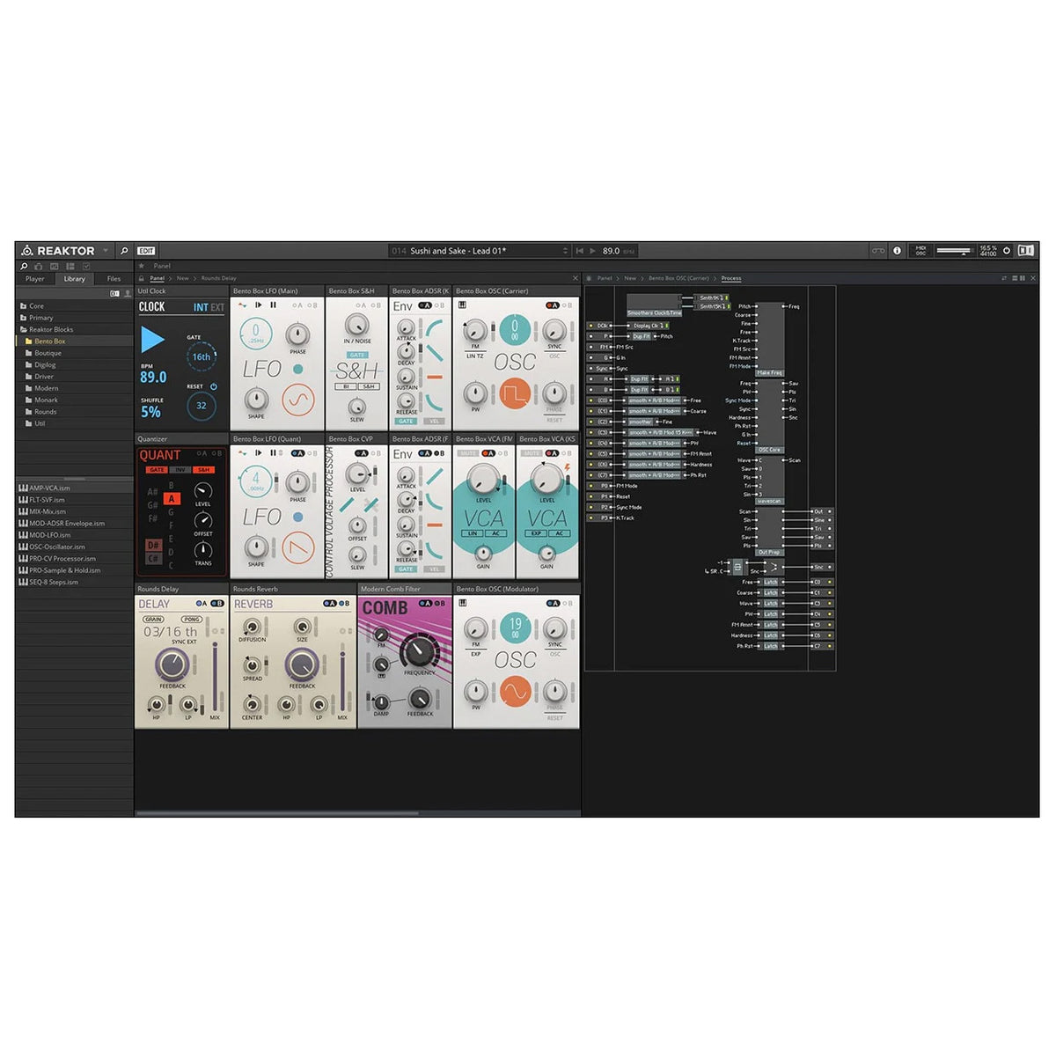Select note A in the Quantizer
This screenshot has width=1056, height=1057.
click(172, 499)
